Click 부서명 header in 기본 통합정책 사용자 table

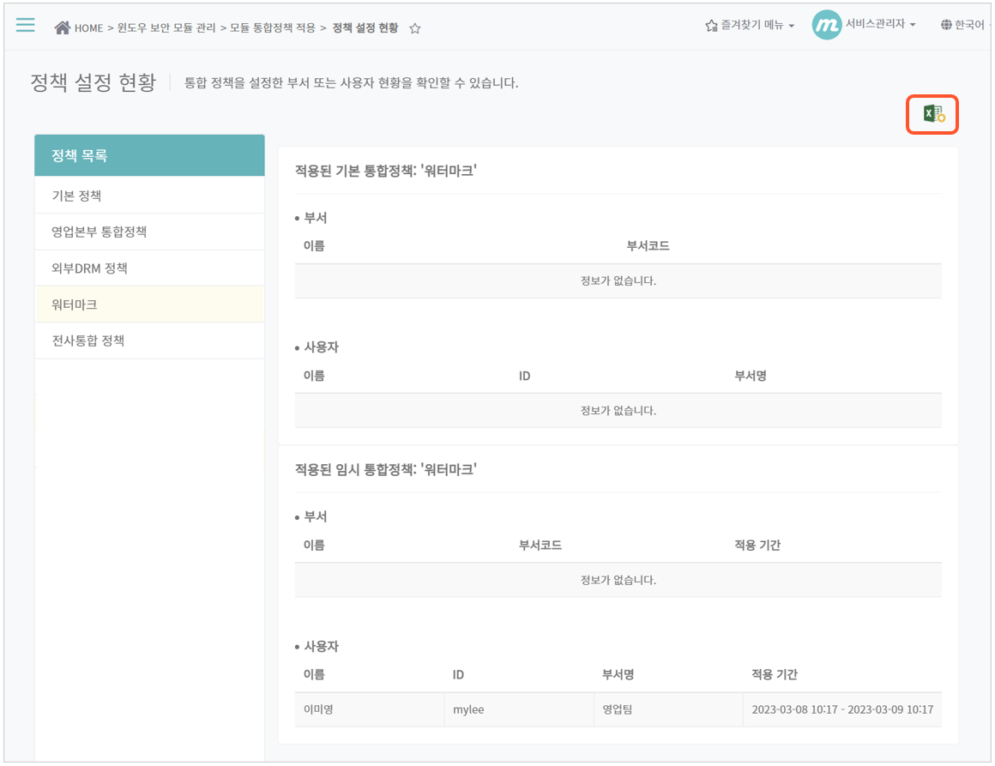tap(750, 376)
